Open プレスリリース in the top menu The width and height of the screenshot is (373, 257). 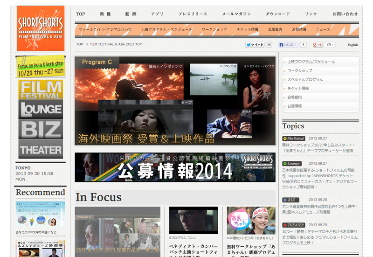pyautogui.click(x=193, y=14)
